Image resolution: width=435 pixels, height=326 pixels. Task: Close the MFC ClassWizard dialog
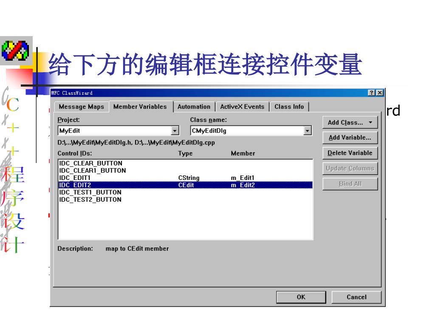(x=380, y=93)
